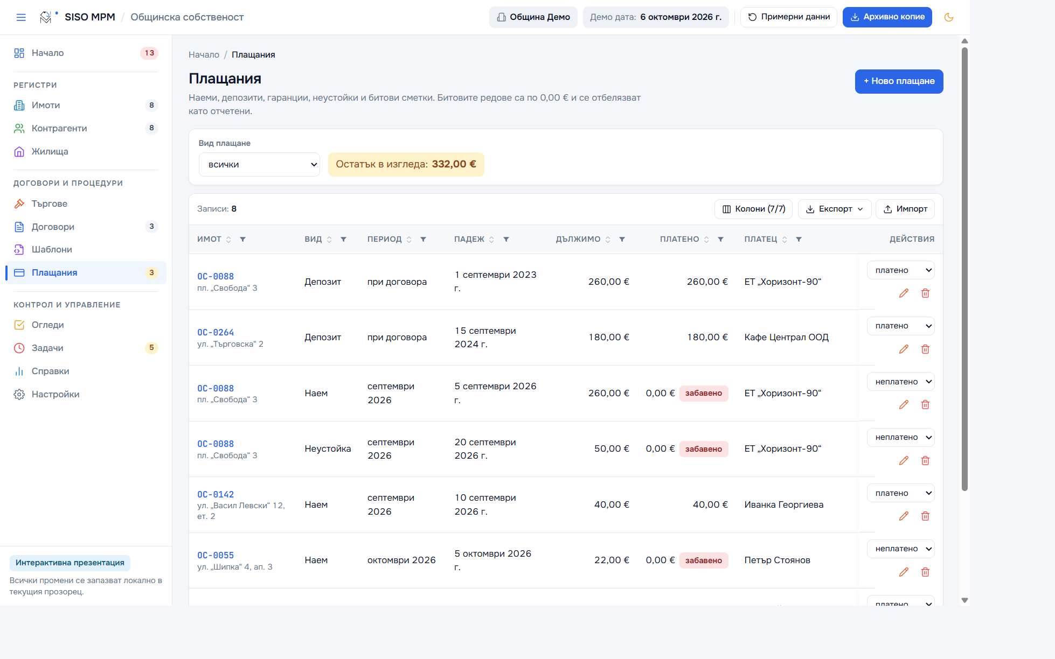Edit the OC-0088 Депозит payment row
This screenshot has width=1055, height=659.
pos(904,293)
